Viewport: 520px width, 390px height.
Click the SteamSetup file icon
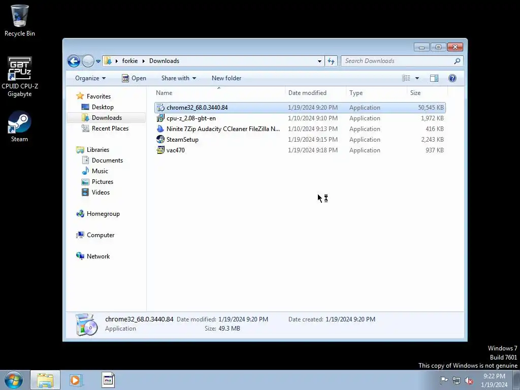tap(160, 139)
